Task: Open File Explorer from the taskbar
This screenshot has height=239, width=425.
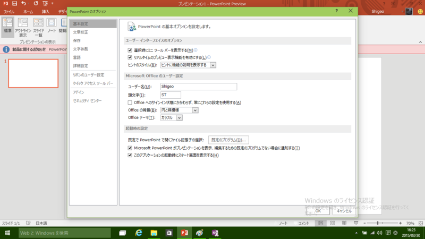Action: (x=154, y=233)
